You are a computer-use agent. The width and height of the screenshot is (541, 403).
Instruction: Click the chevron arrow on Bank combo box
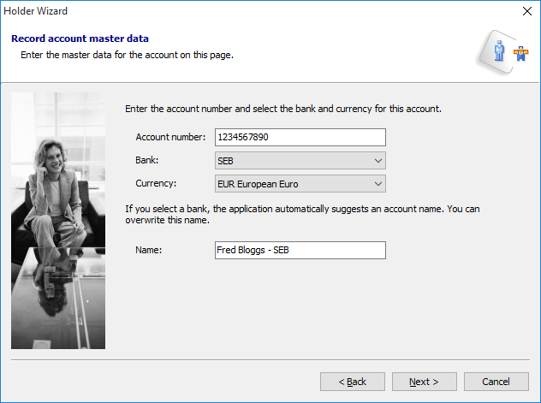pyautogui.click(x=378, y=160)
